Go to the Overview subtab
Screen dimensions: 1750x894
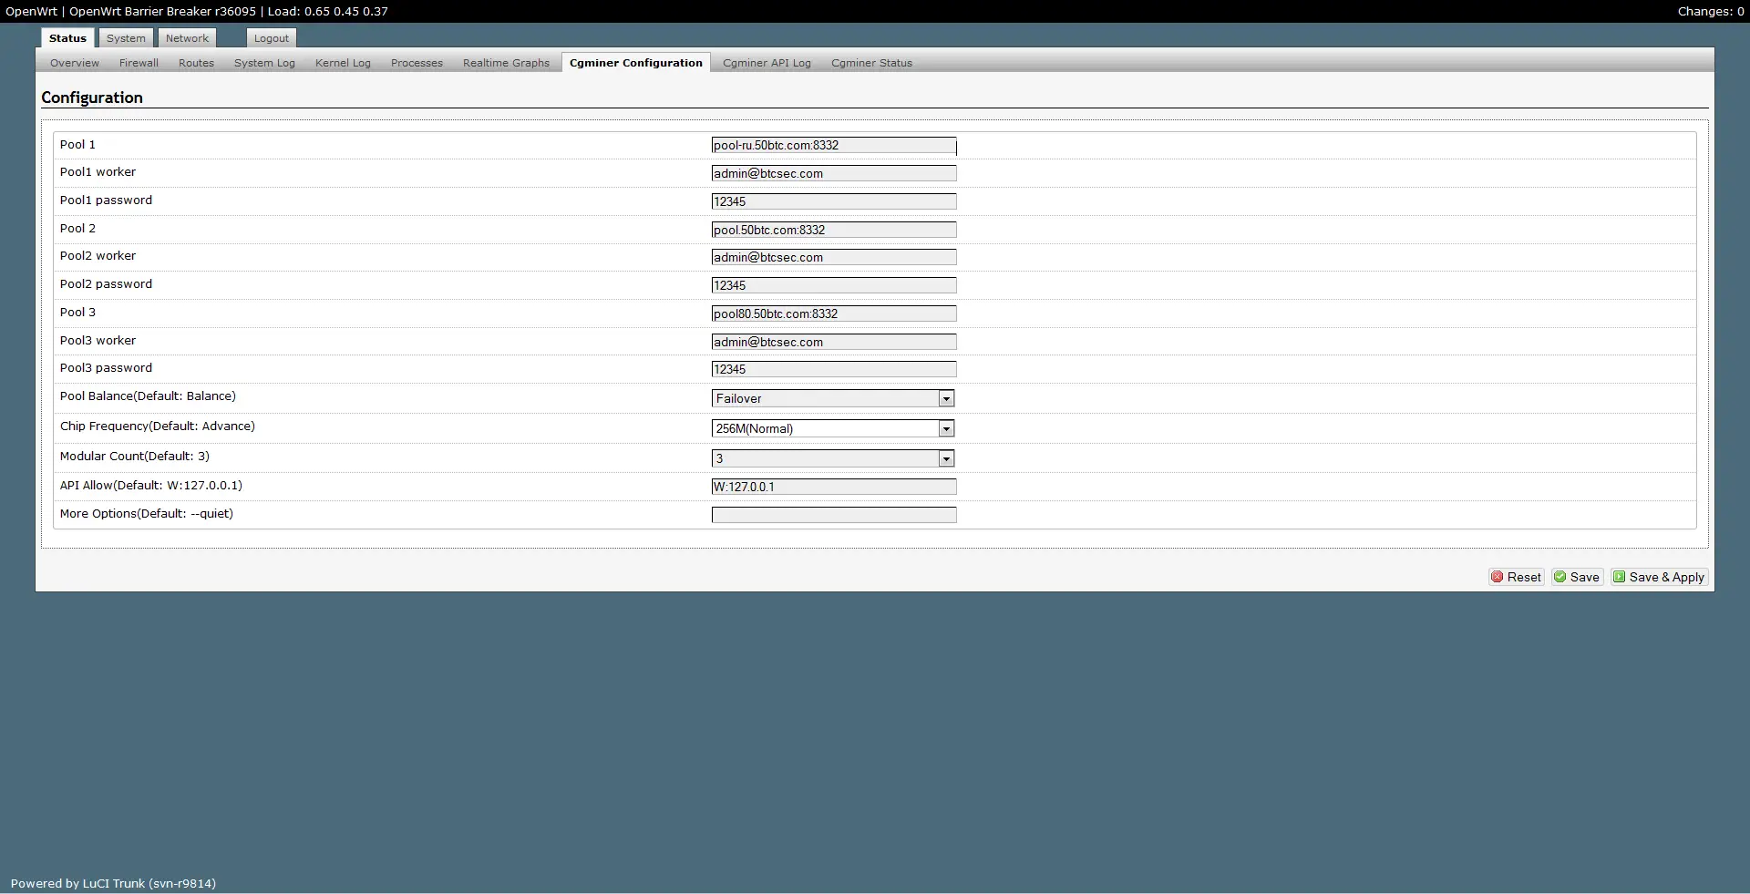[x=75, y=63]
